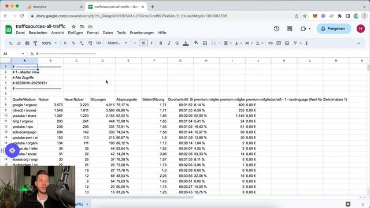Open the functions sigma menu
This screenshot has height=208, width=370.
pyautogui.click(x=306, y=43)
